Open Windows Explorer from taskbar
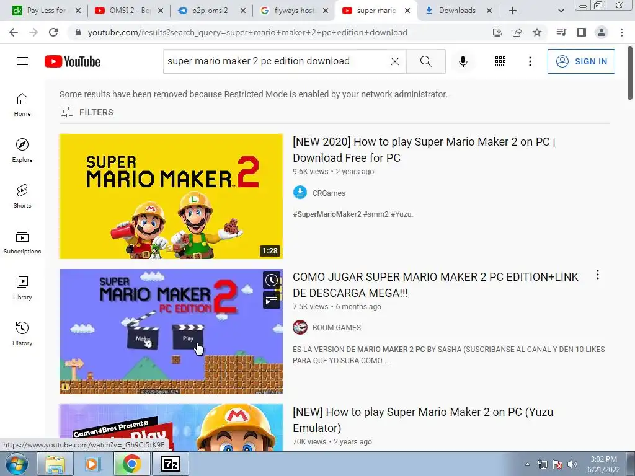Viewport: 635px width, 476px height. 55,464
